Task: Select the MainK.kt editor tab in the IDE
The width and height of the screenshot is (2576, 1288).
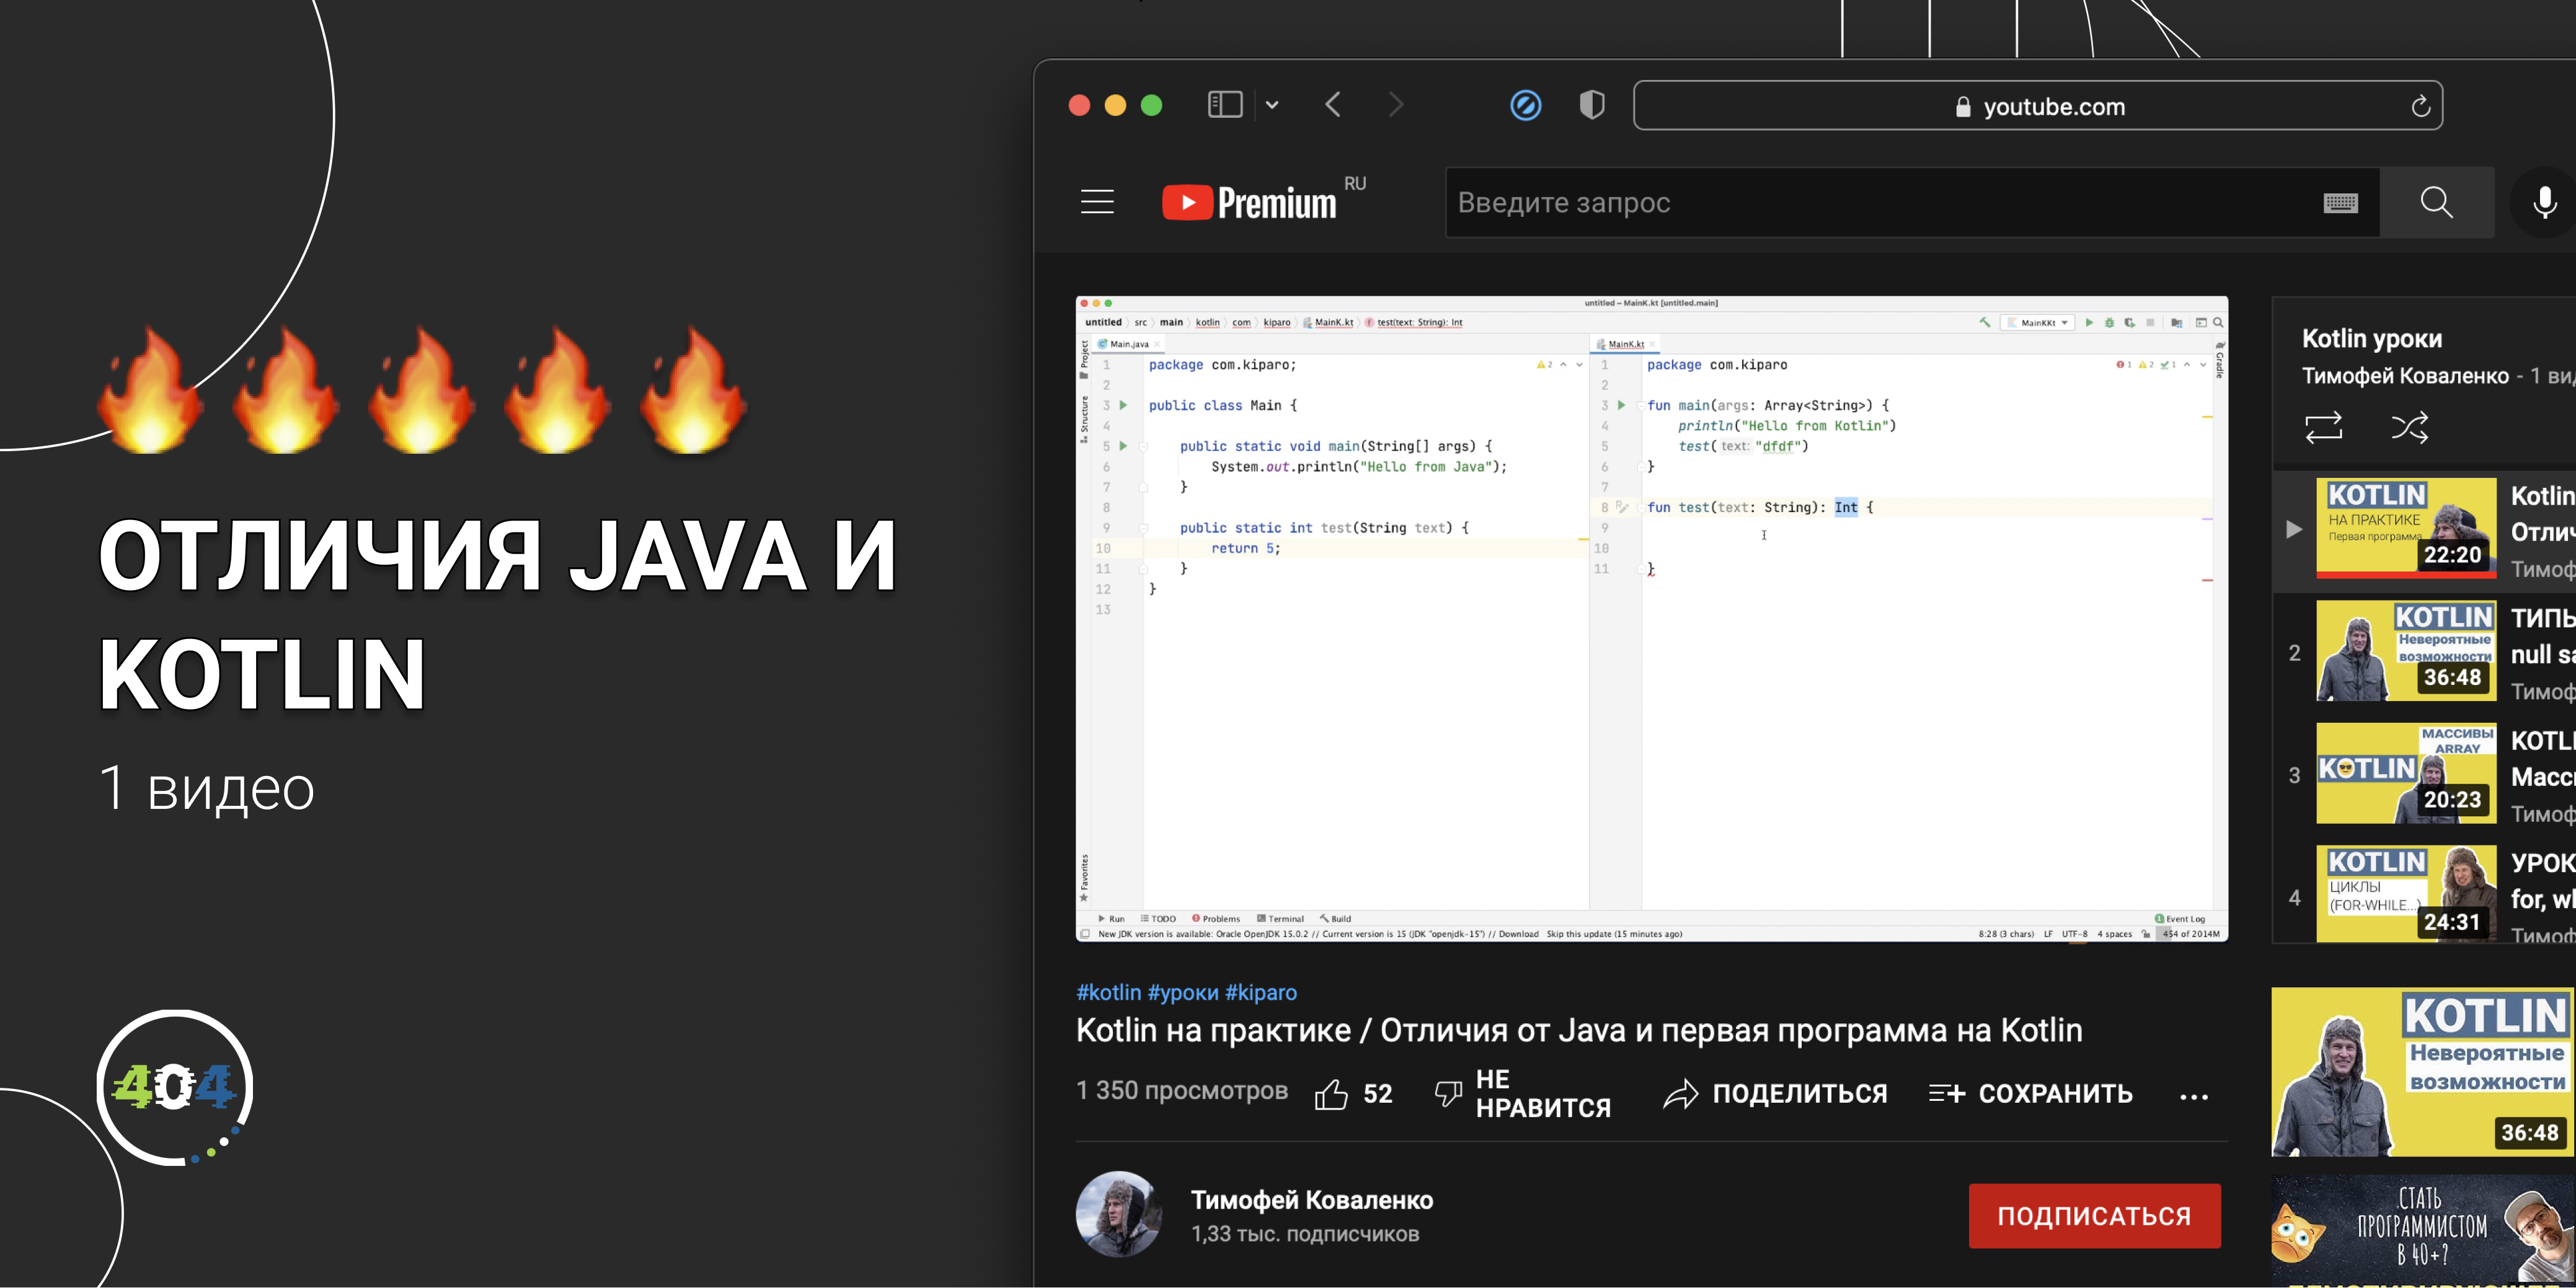Action: pyautogui.click(x=1626, y=344)
